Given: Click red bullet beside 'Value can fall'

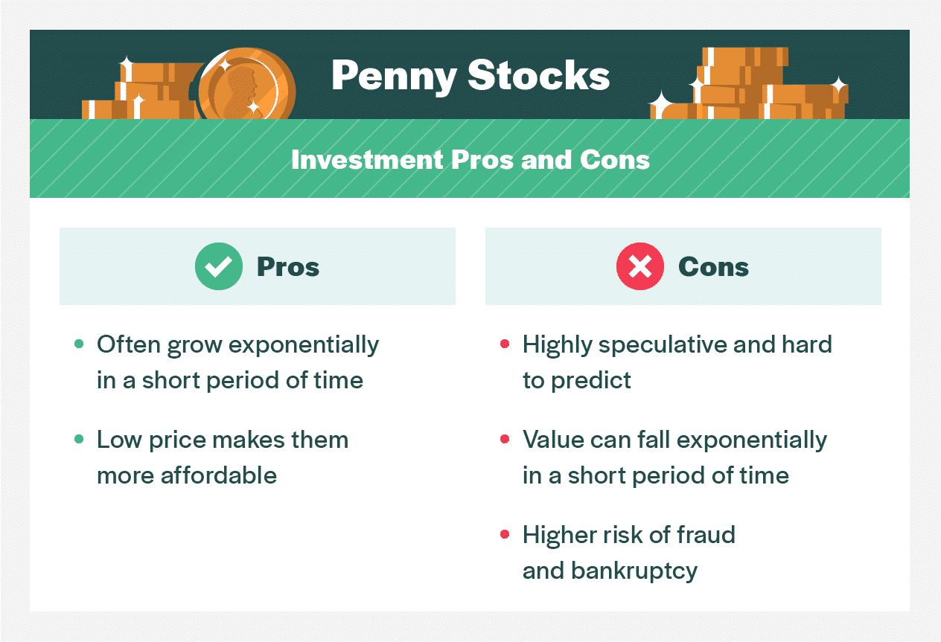Looking at the screenshot, I should 505,440.
